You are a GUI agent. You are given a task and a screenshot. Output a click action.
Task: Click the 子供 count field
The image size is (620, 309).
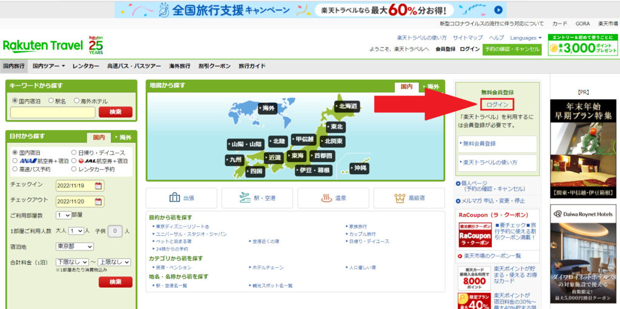(115, 231)
